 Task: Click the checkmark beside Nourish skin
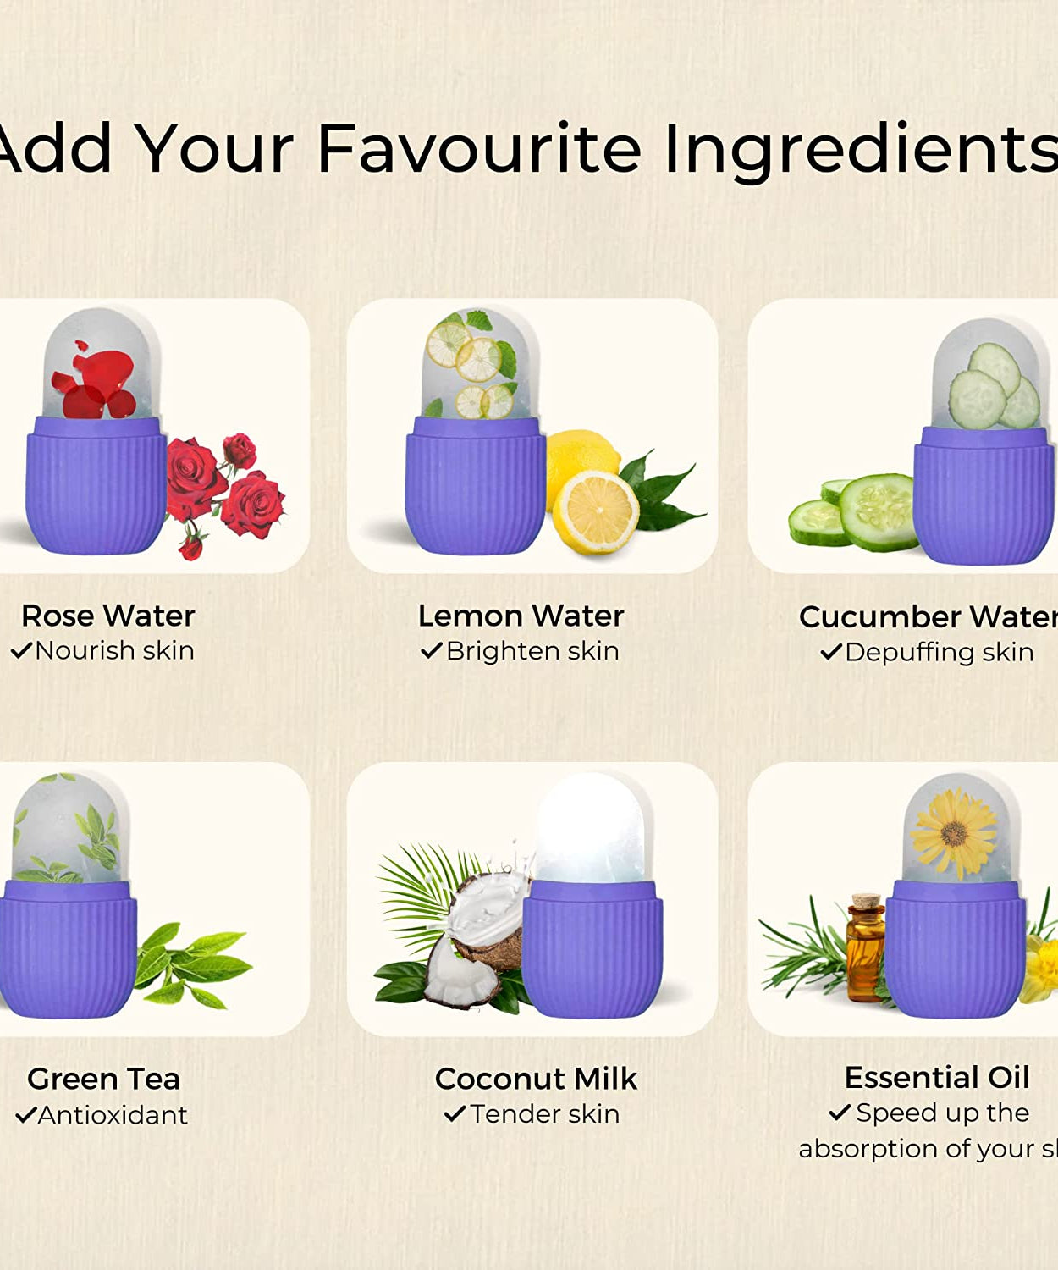tap(21, 650)
